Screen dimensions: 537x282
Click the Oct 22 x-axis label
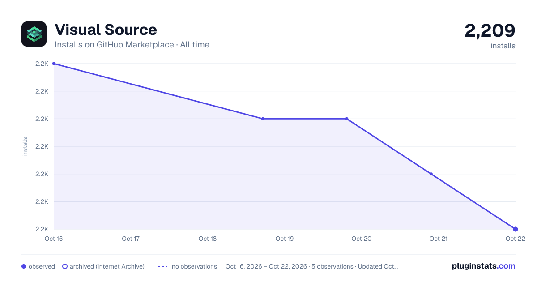point(515,239)
